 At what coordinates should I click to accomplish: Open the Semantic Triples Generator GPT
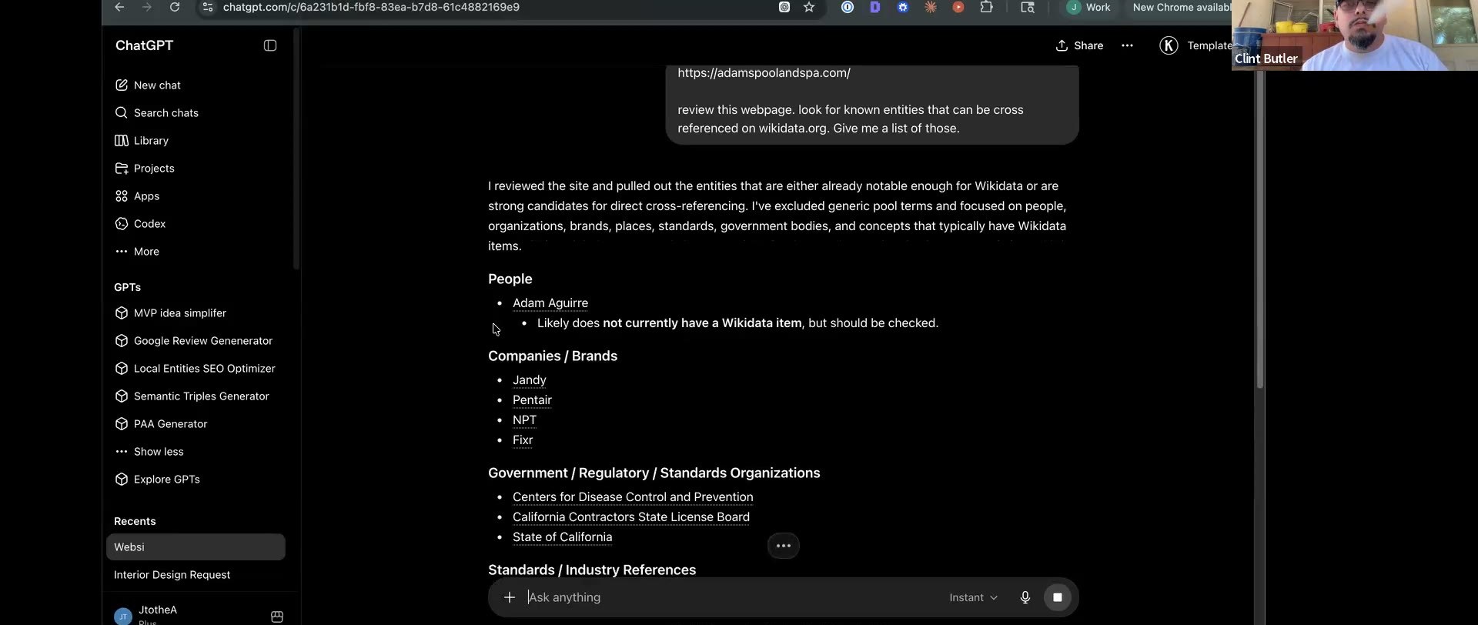196,396
